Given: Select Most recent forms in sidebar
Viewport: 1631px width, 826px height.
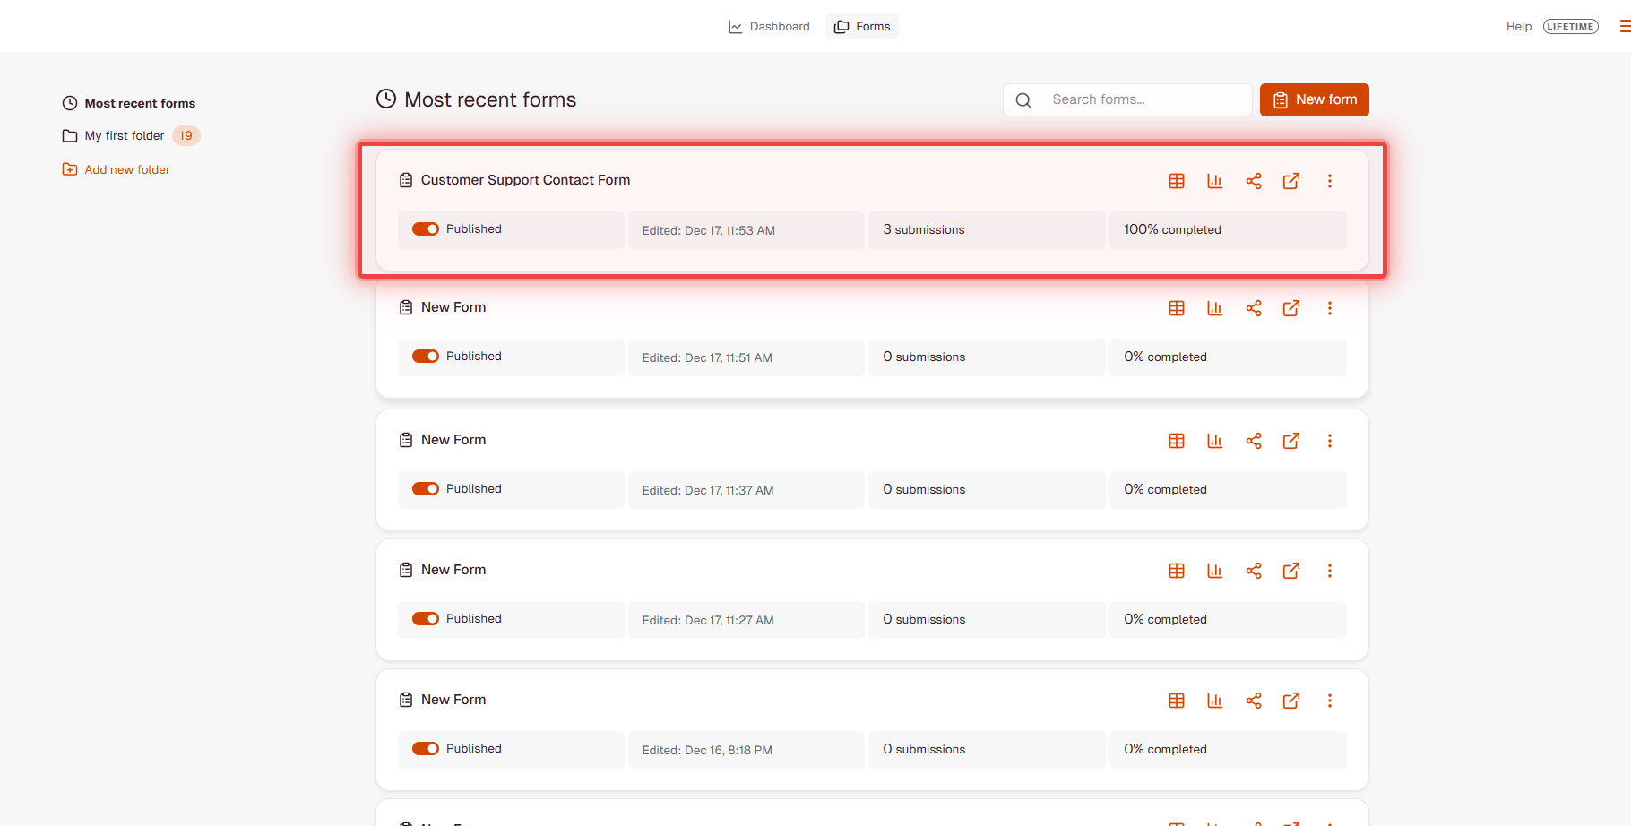Looking at the screenshot, I should pyautogui.click(x=129, y=103).
